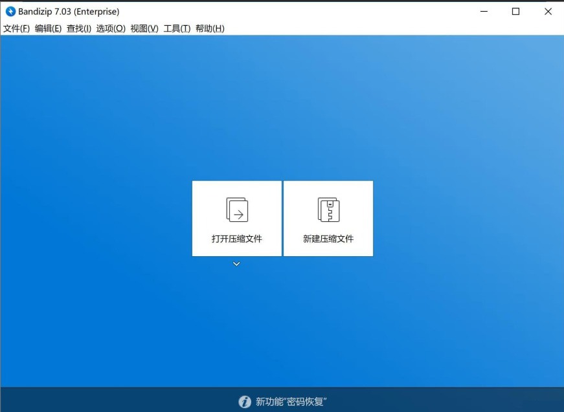This screenshot has width=564, height=412.
Task: Open the 新功能"密码恢复" notice
Action: point(291,402)
